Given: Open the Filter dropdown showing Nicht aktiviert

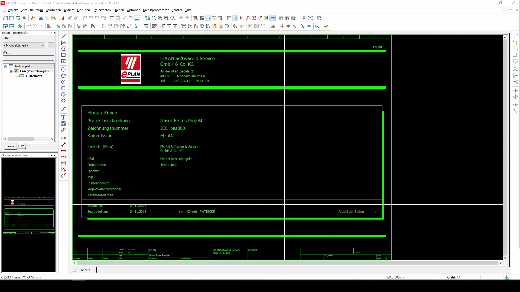Looking at the screenshot, I should tap(24, 45).
